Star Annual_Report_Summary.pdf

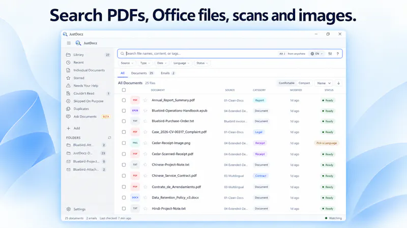click(x=145, y=100)
